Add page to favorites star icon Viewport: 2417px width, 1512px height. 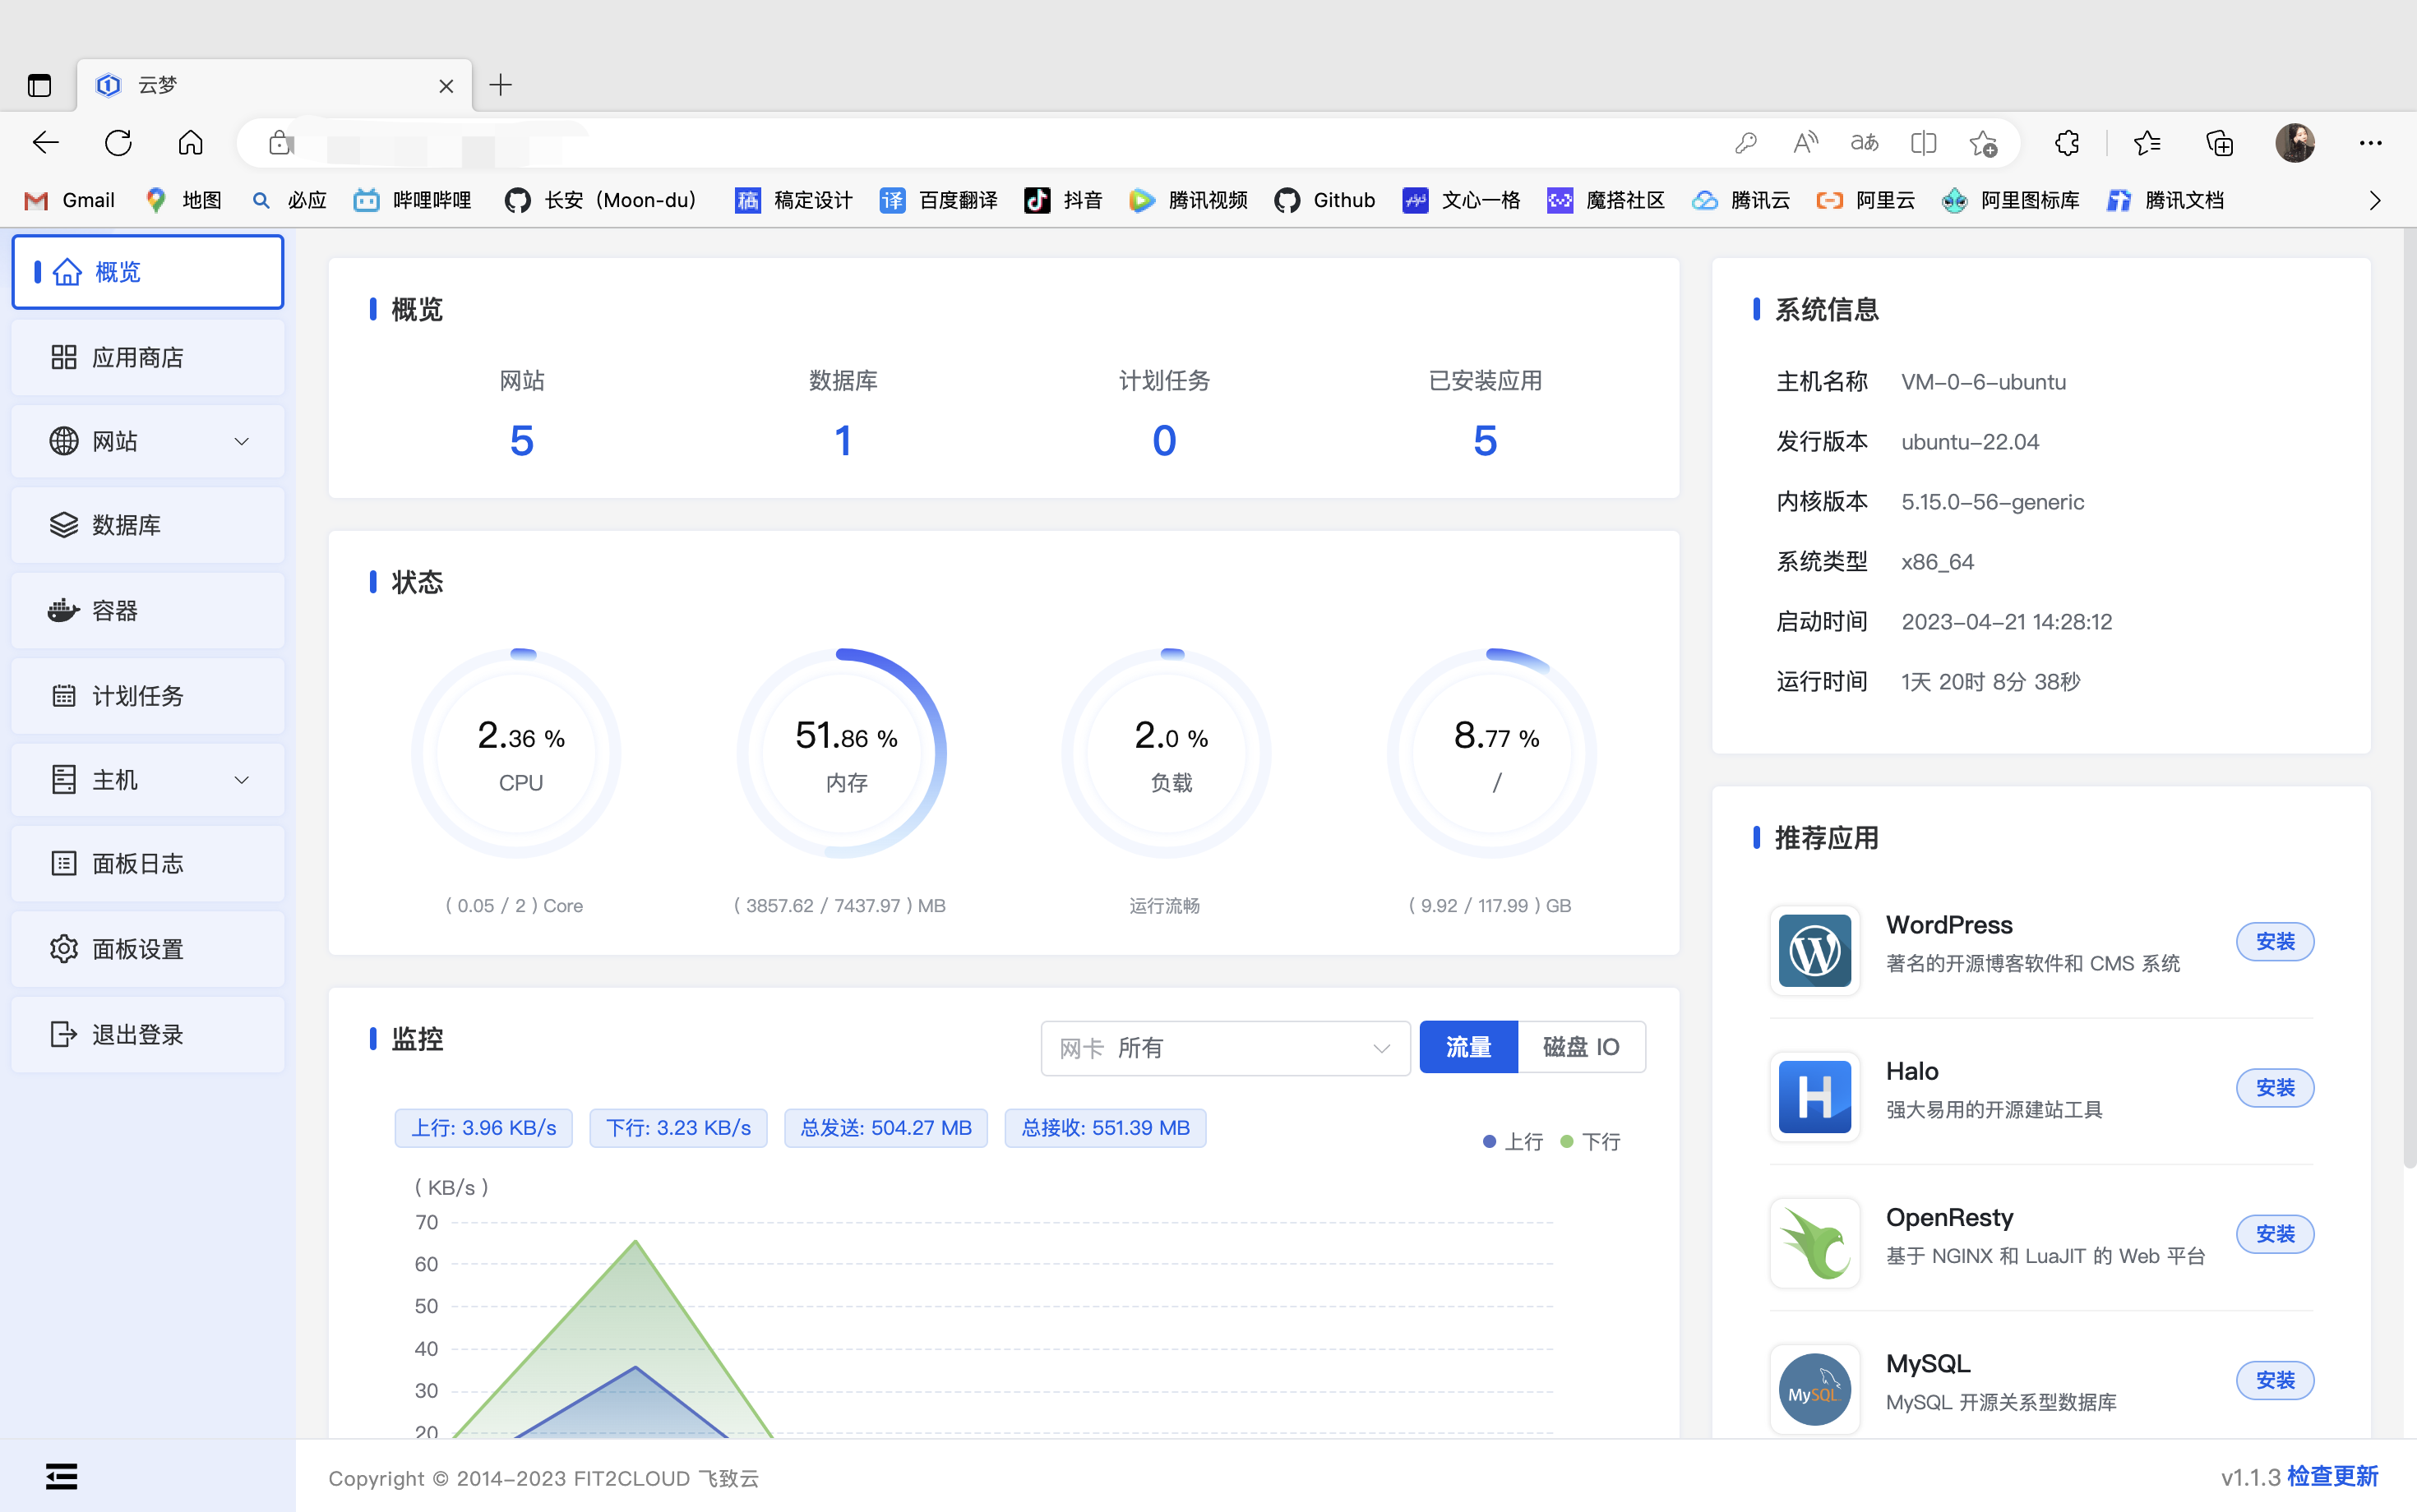pos(1983,143)
